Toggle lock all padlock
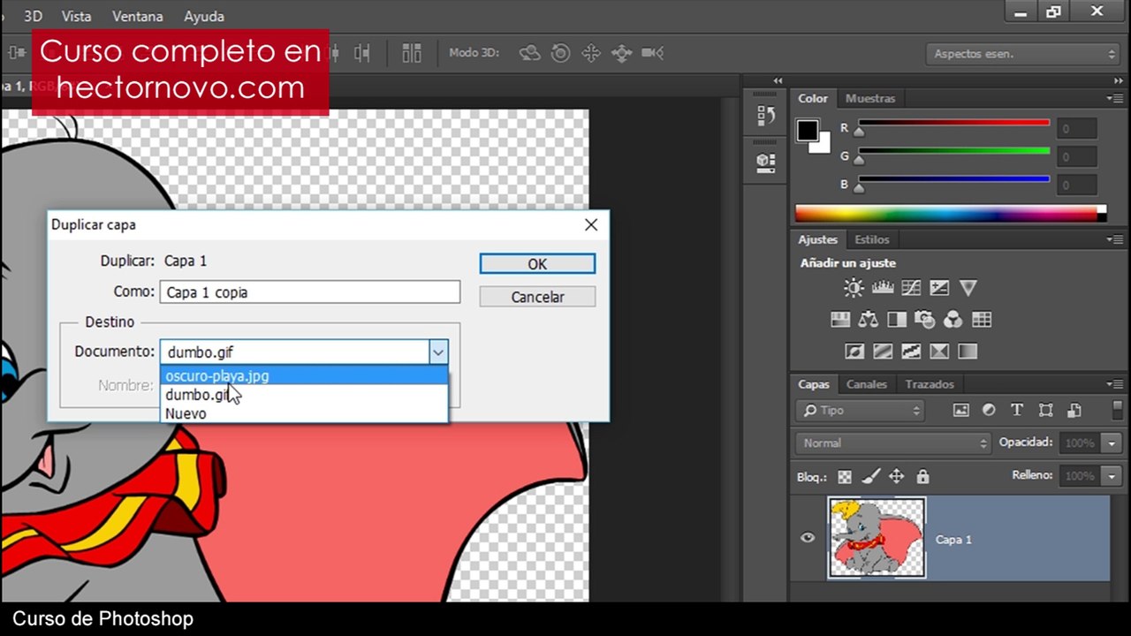 point(922,477)
